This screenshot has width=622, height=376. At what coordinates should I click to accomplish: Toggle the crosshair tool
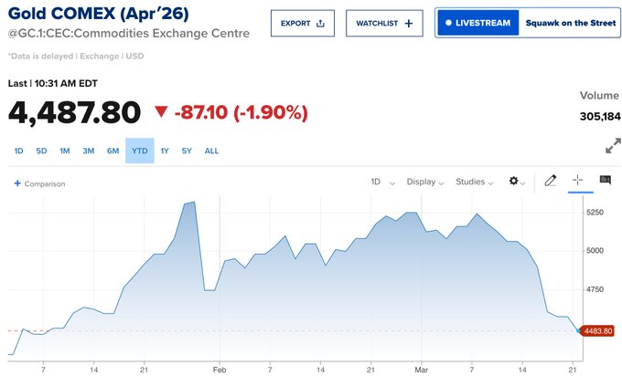point(577,181)
